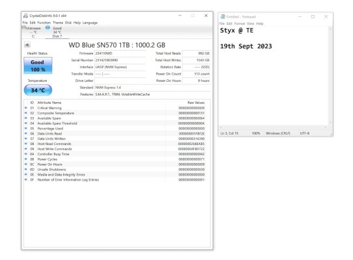Open Notepad Edit menu
Screen dimensions: 353x260
click(x=229, y=23)
